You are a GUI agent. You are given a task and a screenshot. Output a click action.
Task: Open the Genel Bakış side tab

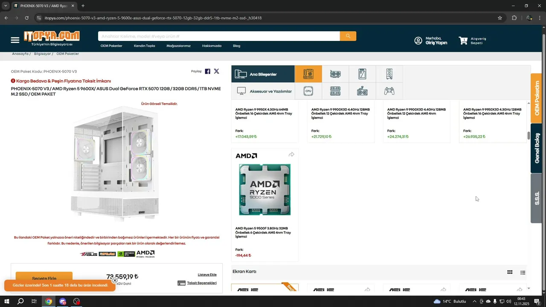pos(537,148)
